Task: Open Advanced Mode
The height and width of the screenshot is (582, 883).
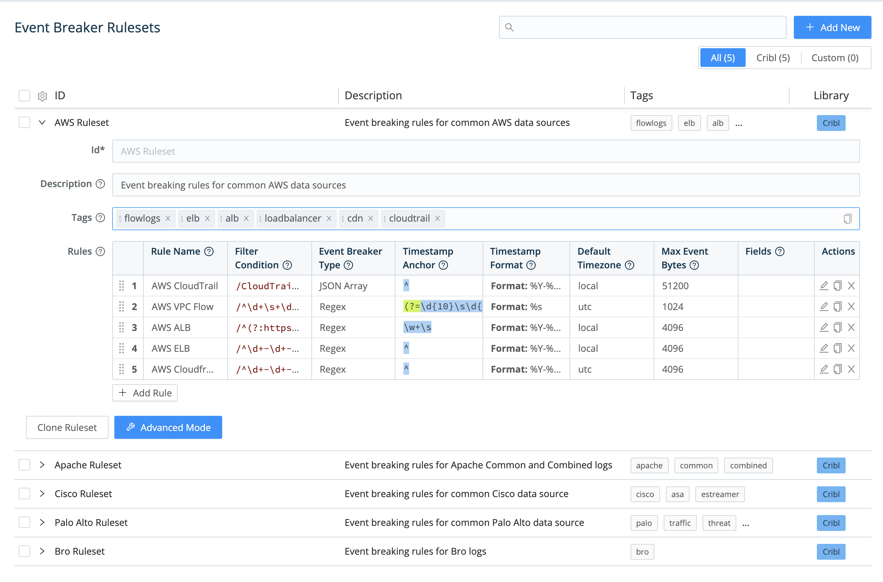Action: (168, 428)
